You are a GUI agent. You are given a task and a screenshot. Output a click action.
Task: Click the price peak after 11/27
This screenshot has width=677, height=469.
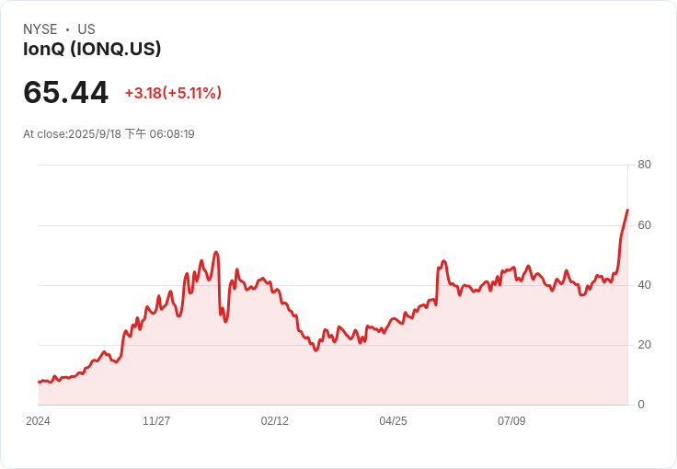point(215,252)
